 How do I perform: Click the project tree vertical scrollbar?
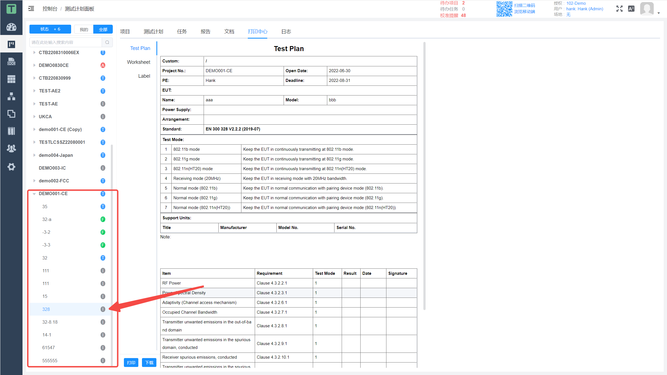tap(112, 255)
